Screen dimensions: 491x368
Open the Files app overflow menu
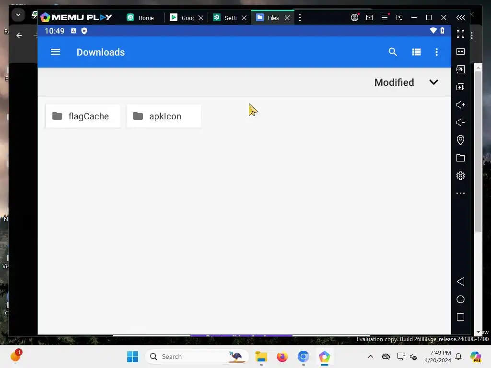[436, 52]
